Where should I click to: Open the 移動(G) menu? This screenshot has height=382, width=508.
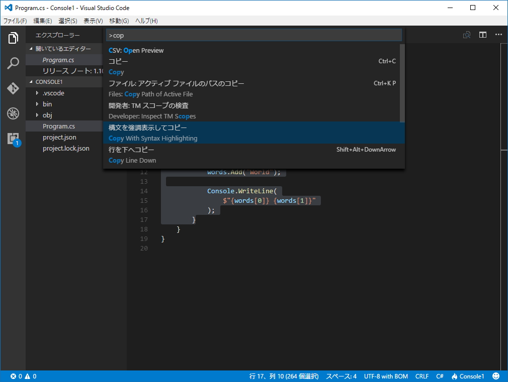(x=119, y=21)
